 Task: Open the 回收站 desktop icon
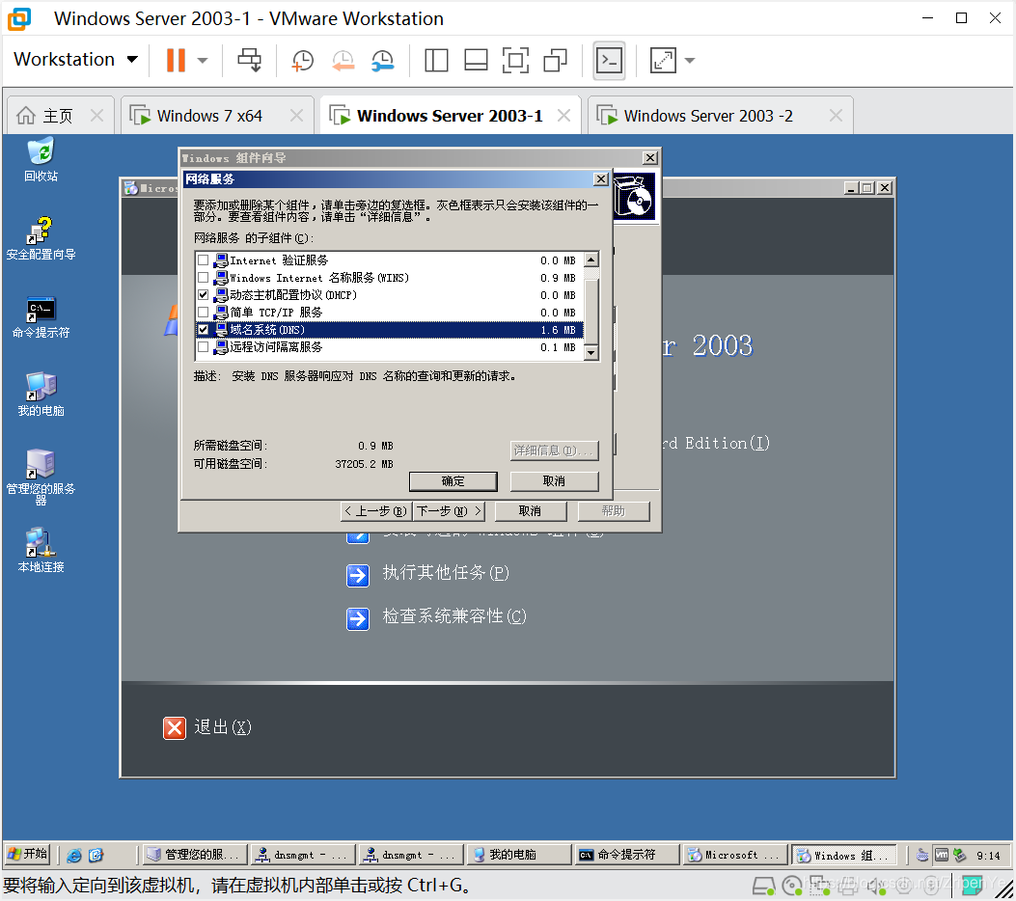click(41, 159)
